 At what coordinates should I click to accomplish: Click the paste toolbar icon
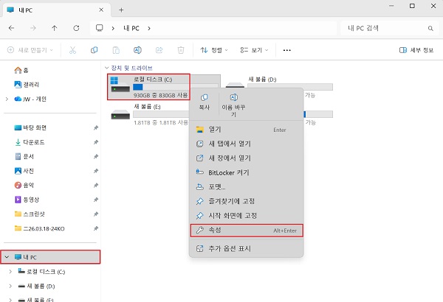[116, 50]
